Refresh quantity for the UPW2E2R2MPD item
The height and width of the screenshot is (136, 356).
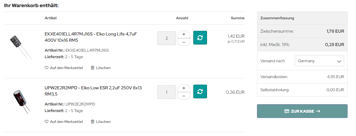[200, 91]
